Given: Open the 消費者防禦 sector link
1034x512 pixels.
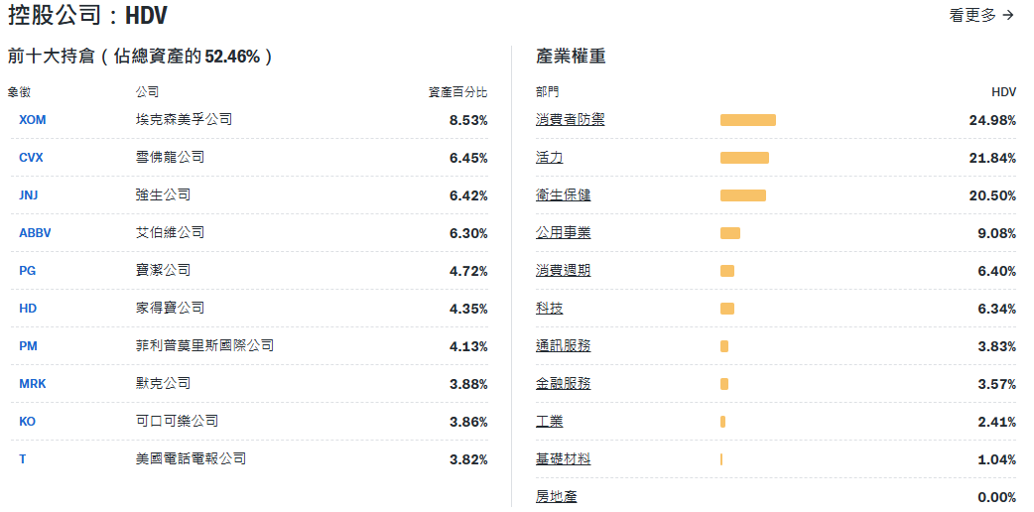Looking at the screenshot, I should [570, 120].
